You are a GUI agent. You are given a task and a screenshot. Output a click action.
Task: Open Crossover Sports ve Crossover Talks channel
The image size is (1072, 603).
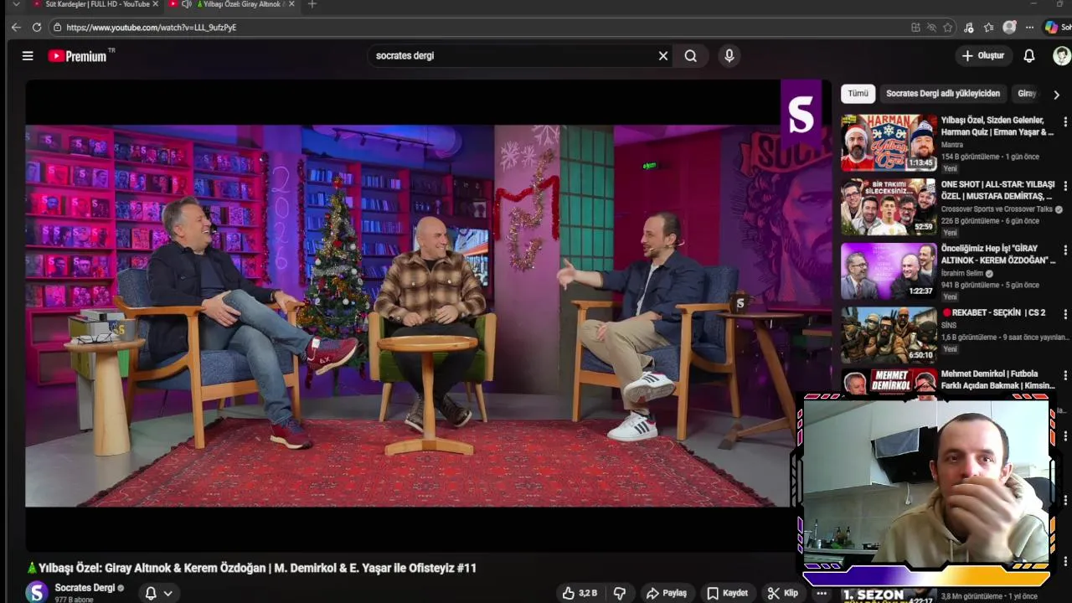[x=997, y=209]
